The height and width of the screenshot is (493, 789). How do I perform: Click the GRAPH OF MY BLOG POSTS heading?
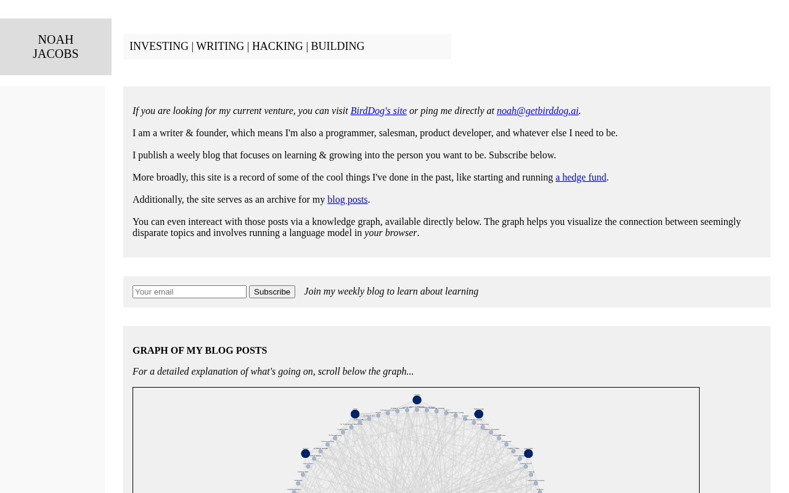200,351
